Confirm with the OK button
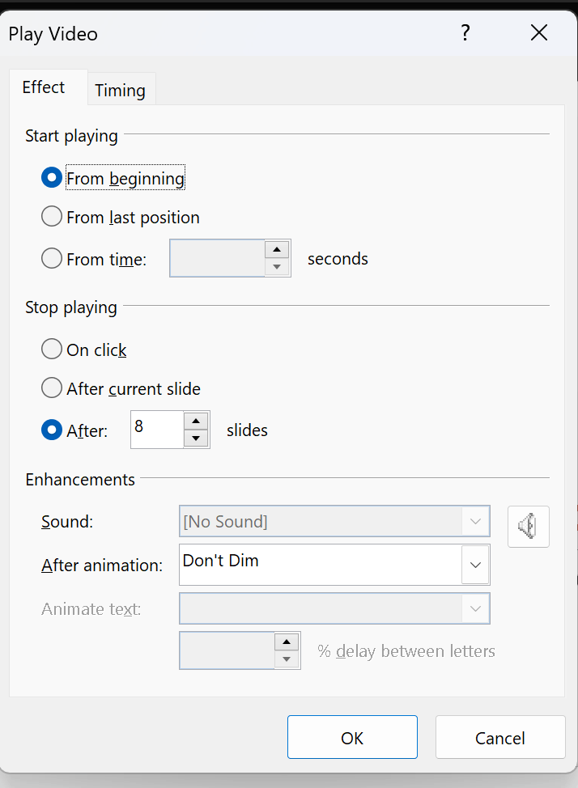The width and height of the screenshot is (578, 788). (352, 737)
